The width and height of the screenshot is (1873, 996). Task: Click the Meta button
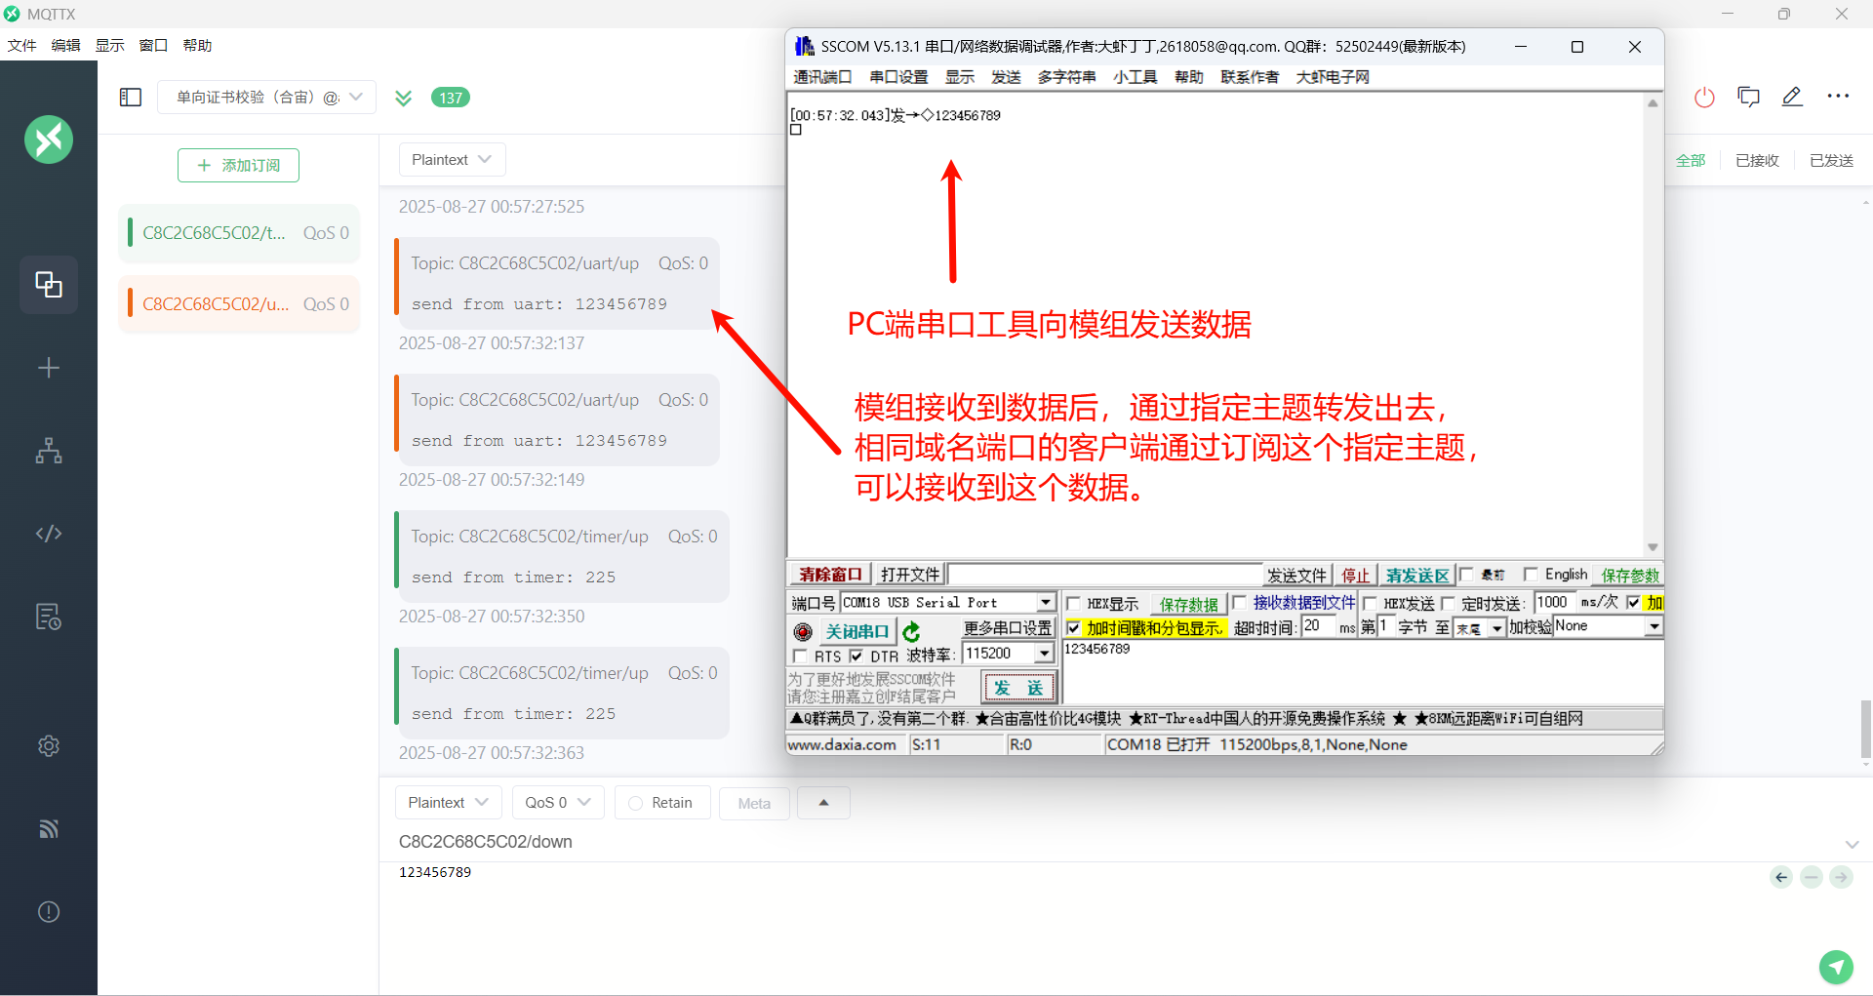754,804
